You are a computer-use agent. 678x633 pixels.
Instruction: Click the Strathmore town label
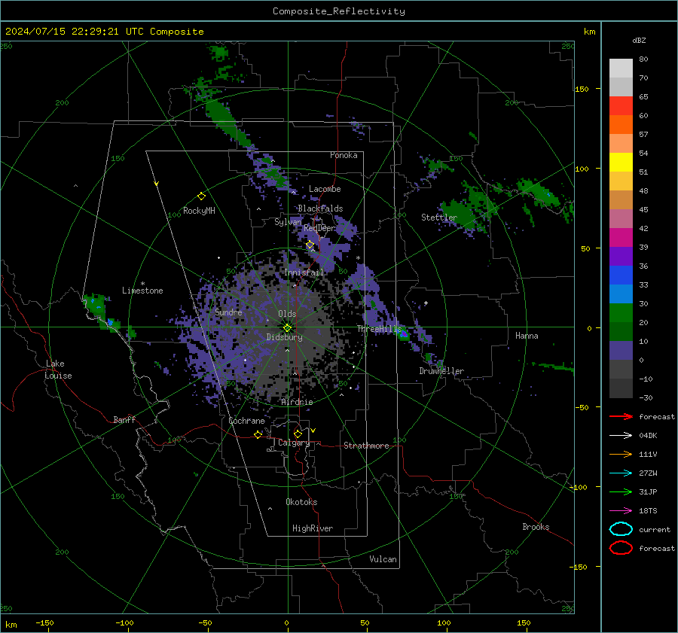[366, 446]
